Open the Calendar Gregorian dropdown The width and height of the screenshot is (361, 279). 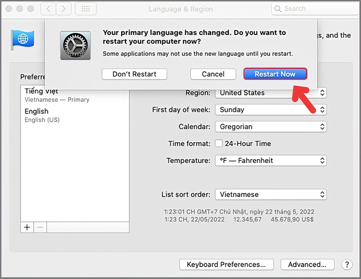(x=271, y=127)
